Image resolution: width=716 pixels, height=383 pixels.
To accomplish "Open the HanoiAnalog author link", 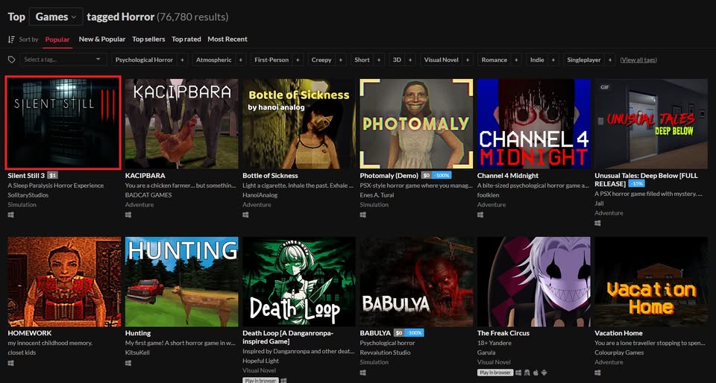I will pos(260,195).
